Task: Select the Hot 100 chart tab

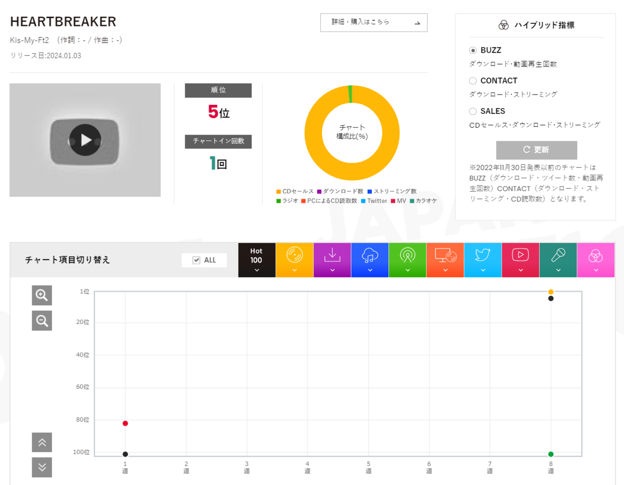Action: pyautogui.click(x=256, y=259)
